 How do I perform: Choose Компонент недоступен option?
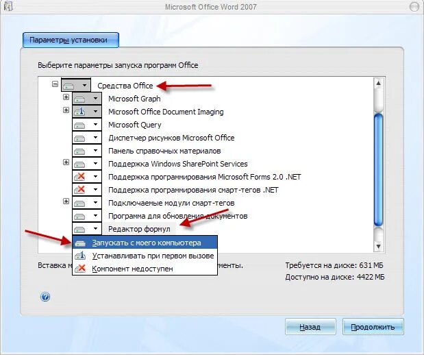[145, 269]
